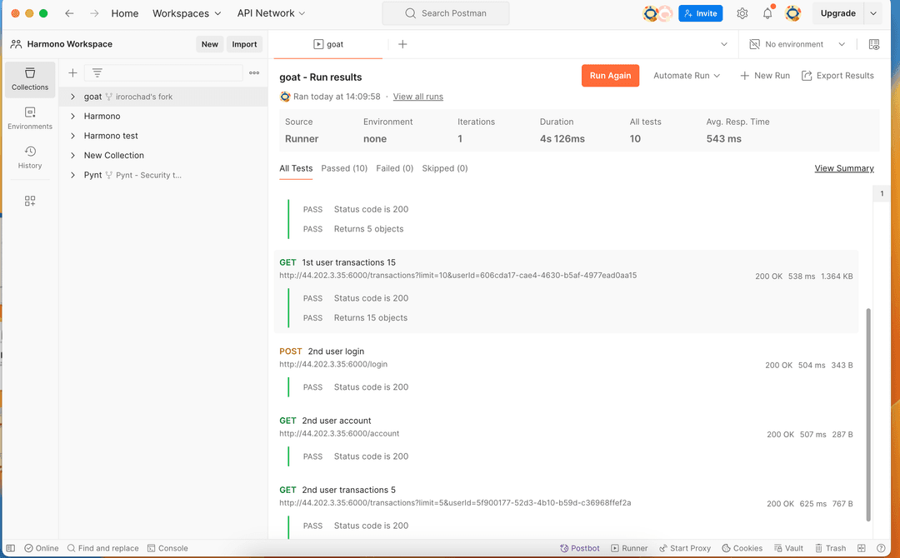
Task: Expand the New Collection folder
Action: pyautogui.click(x=73, y=156)
